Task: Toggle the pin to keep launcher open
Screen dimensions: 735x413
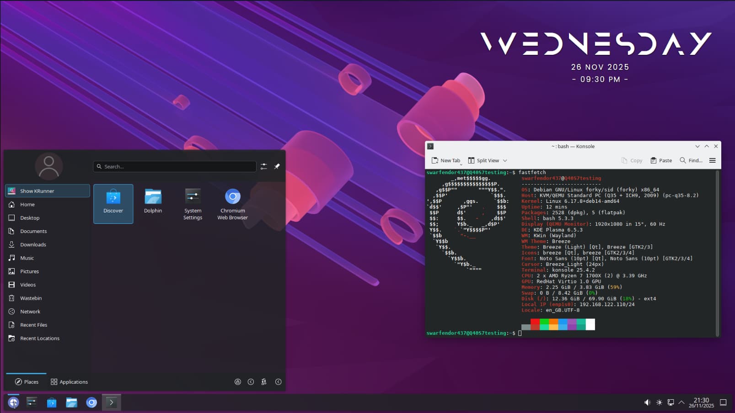Action: tap(277, 167)
